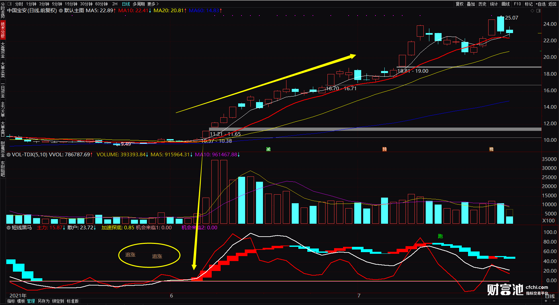Image resolution: width=559 pixels, height=305 pixels.
Task: Click the 叠加 overlay button
Action: point(471,4)
